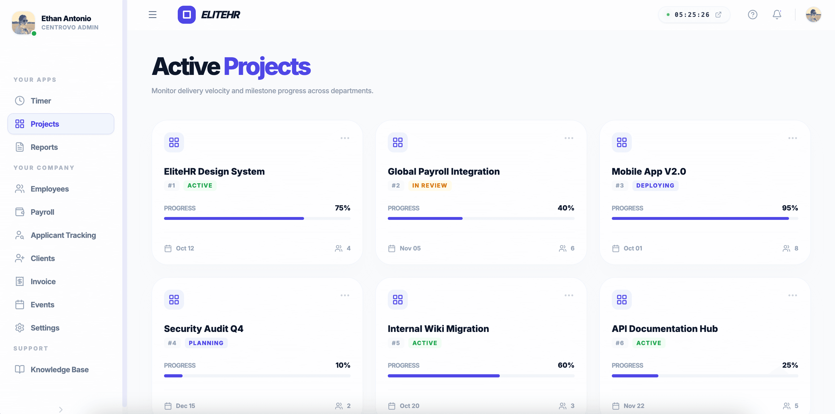Click the Clients add-person icon
The image size is (835, 414).
[19, 258]
